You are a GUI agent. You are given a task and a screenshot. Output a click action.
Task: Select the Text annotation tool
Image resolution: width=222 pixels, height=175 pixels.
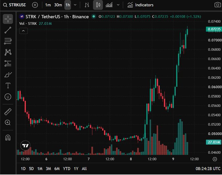pyautogui.click(x=8, y=86)
